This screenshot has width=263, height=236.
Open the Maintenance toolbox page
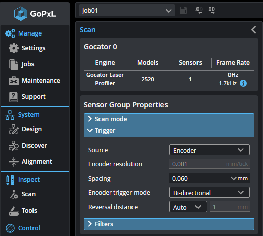35,81
